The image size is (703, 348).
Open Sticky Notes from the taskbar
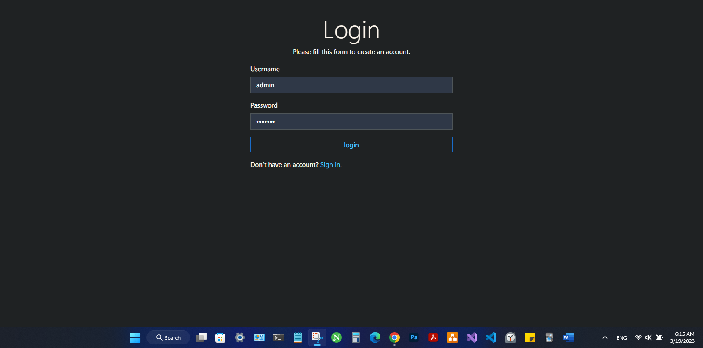point(530,337)
